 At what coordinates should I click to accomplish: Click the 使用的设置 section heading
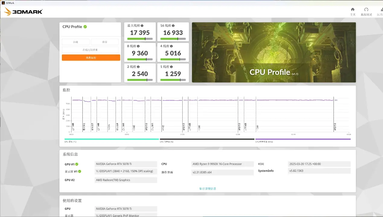(72, 200)
